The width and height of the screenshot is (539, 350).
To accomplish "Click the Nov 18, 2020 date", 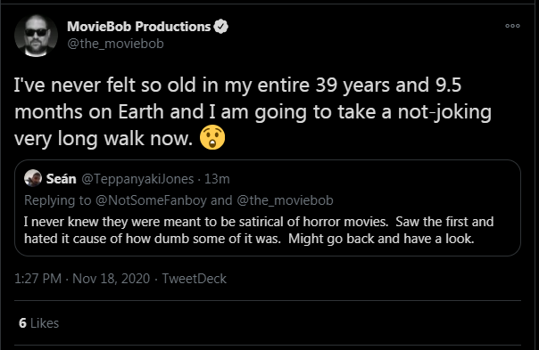I will 111,279.
